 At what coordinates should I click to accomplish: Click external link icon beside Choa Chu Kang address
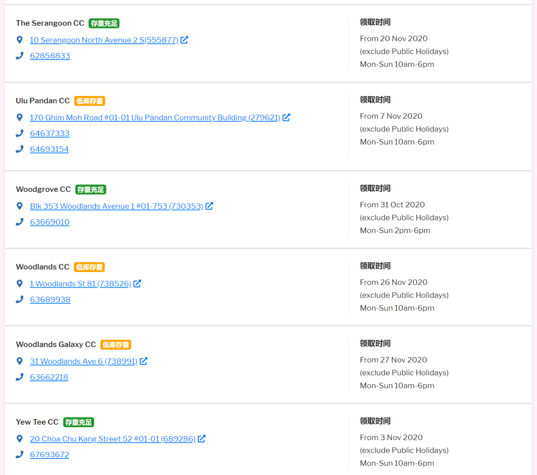click(x=202, y=439)
